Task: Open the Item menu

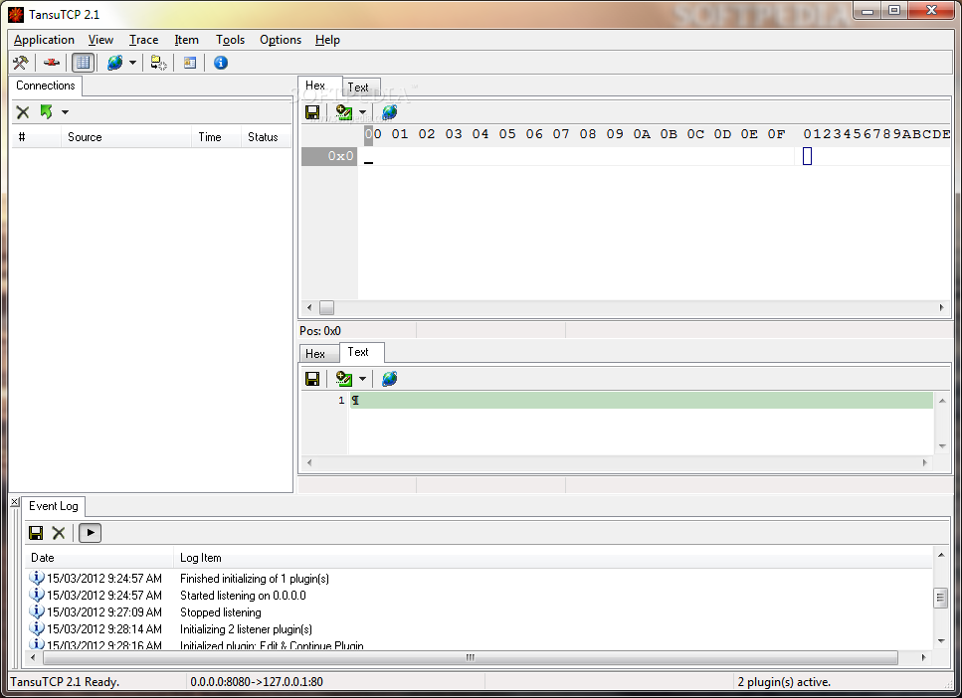Action: point(186,40)
